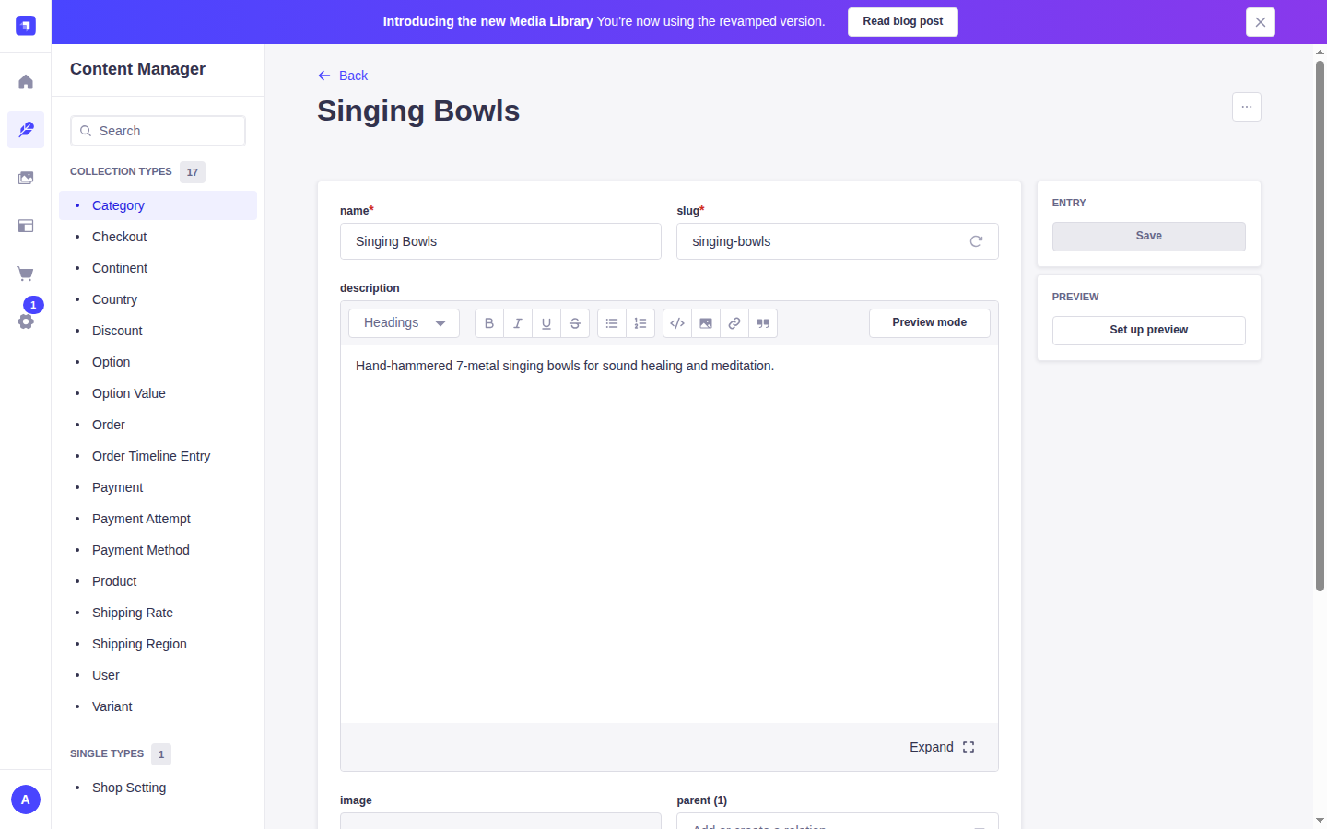Click the Strapi logo icon

(26, 26)
